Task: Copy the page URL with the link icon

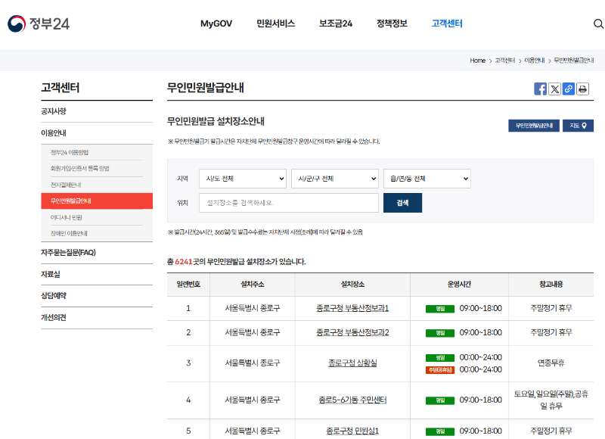Action: (567, 89)
